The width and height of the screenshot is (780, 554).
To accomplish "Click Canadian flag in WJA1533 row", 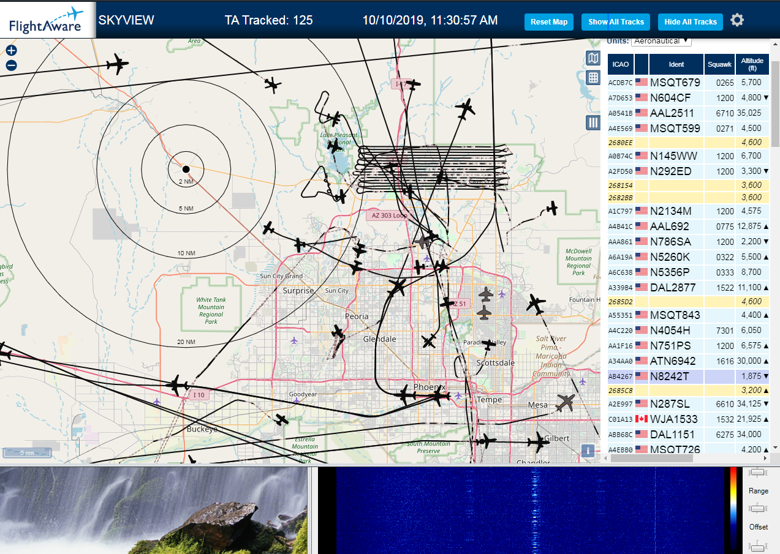I will point(641,419).
